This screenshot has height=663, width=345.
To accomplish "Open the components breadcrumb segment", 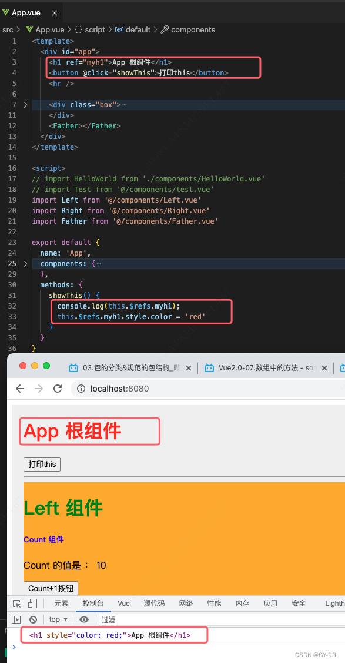I will point(188,29).
